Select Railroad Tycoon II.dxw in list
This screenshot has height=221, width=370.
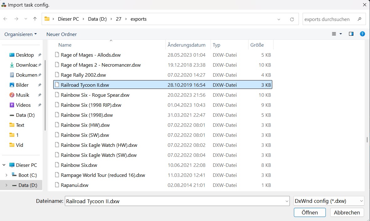163,85
